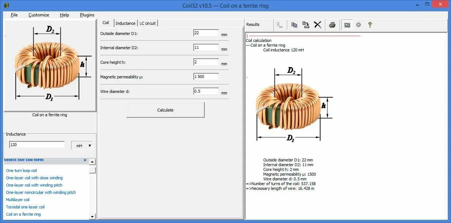Click the Internal diameter D2 input field

pos(206,47)
